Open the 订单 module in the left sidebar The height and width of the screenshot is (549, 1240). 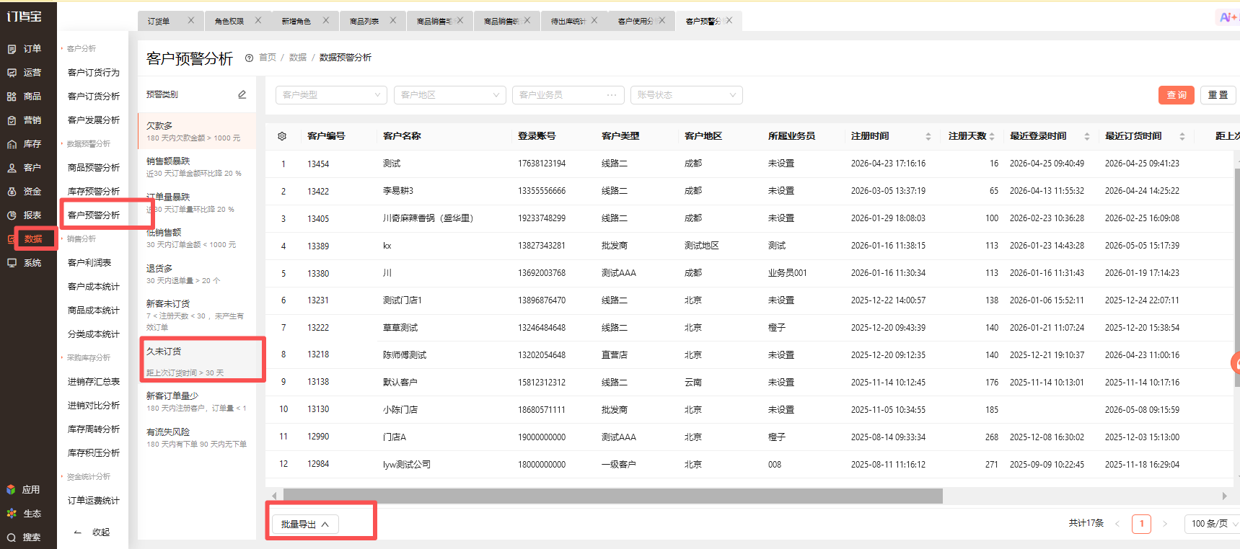(25, 49)
